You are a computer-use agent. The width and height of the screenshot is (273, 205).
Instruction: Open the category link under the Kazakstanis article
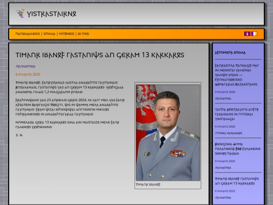[223, 99]
